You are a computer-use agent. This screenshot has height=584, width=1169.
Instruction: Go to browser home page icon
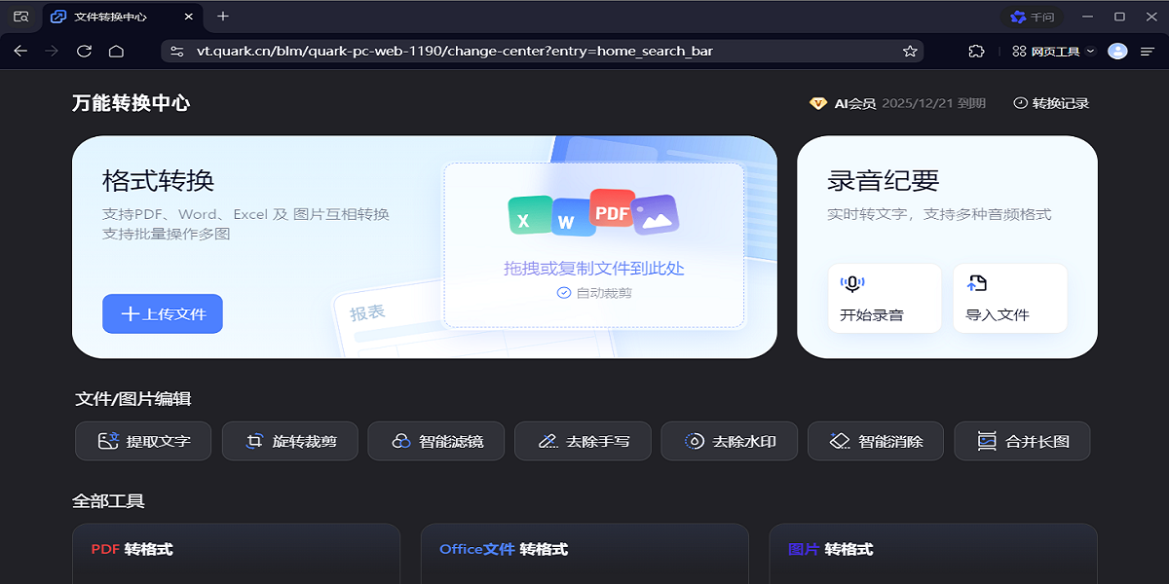click(x=116, y=52)
